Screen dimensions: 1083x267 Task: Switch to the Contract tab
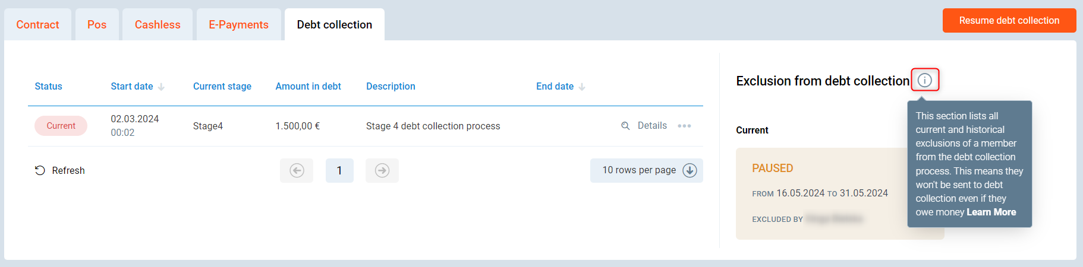coord(37,25)
